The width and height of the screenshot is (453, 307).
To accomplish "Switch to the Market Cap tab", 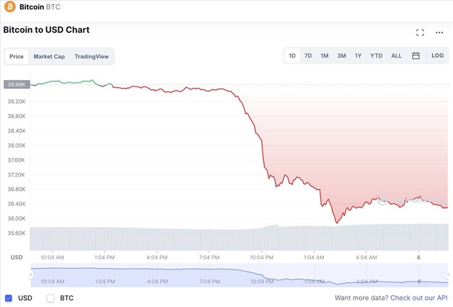I will 49,57.
